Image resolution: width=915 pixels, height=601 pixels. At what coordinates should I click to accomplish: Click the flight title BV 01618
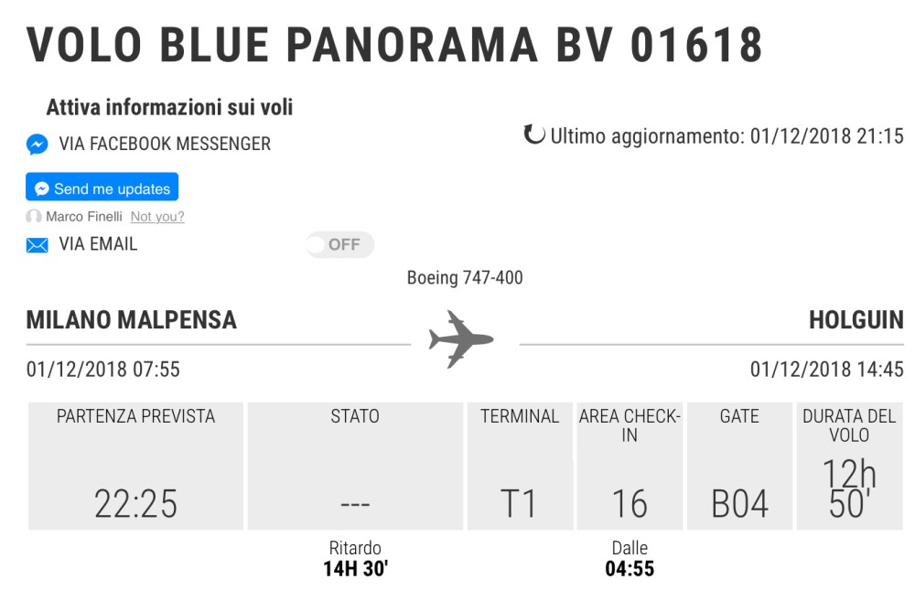(x=394, y=44)
